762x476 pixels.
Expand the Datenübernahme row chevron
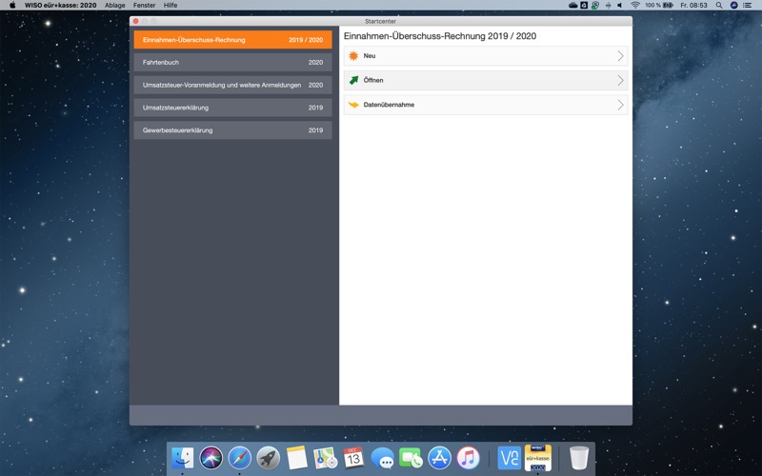(621, 105)
